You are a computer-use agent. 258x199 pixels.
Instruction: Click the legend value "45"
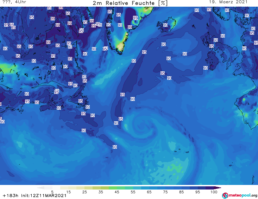coord(117,192)
